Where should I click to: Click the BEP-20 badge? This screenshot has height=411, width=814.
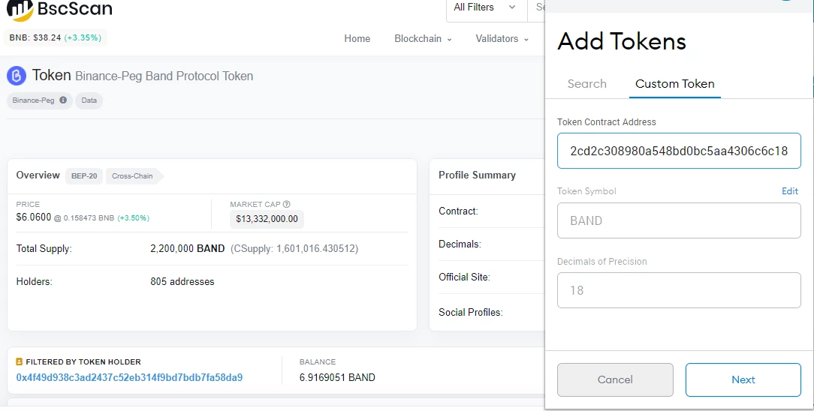84,175
